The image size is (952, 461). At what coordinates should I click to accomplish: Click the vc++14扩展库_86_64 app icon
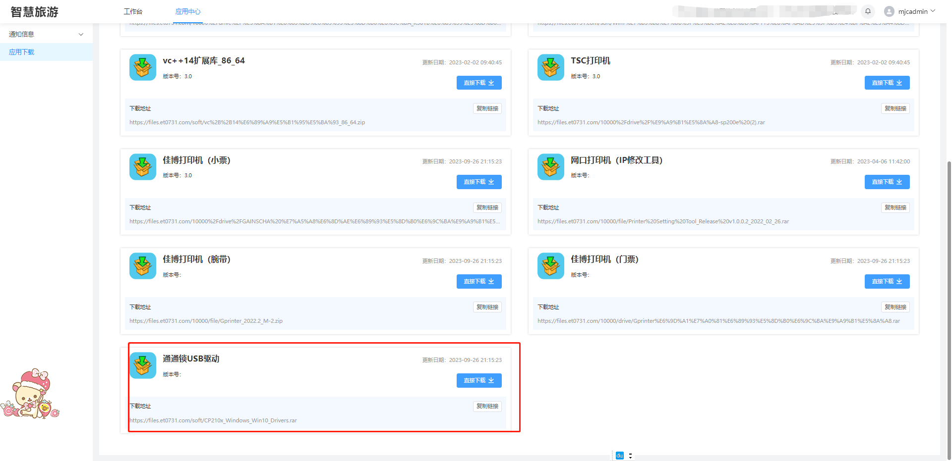(x=143, y=67)
